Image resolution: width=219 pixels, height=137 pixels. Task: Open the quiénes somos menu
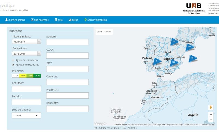pyautogui.click(x=15, y=20)
